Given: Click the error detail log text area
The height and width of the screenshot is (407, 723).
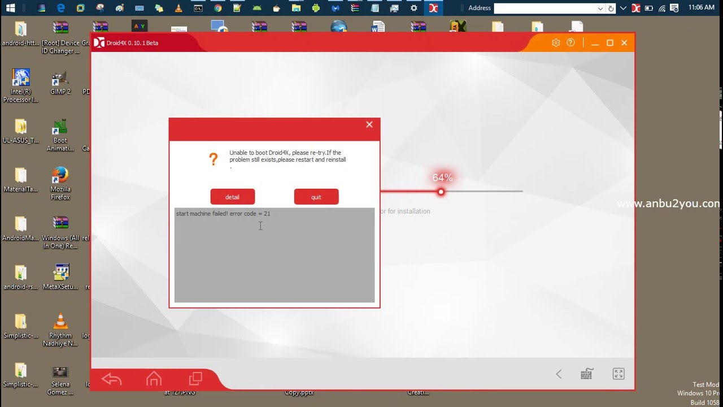Looking at the screenshot, I should click(x=275, y=255).
